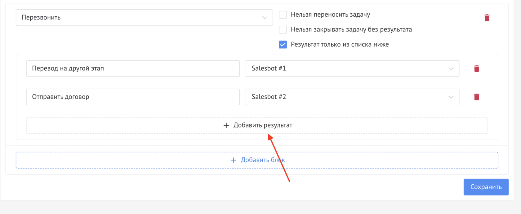Click the "Нельзя переносить задачу" label text
Viewport: 521px width, 214px height.
pos(330,15)
